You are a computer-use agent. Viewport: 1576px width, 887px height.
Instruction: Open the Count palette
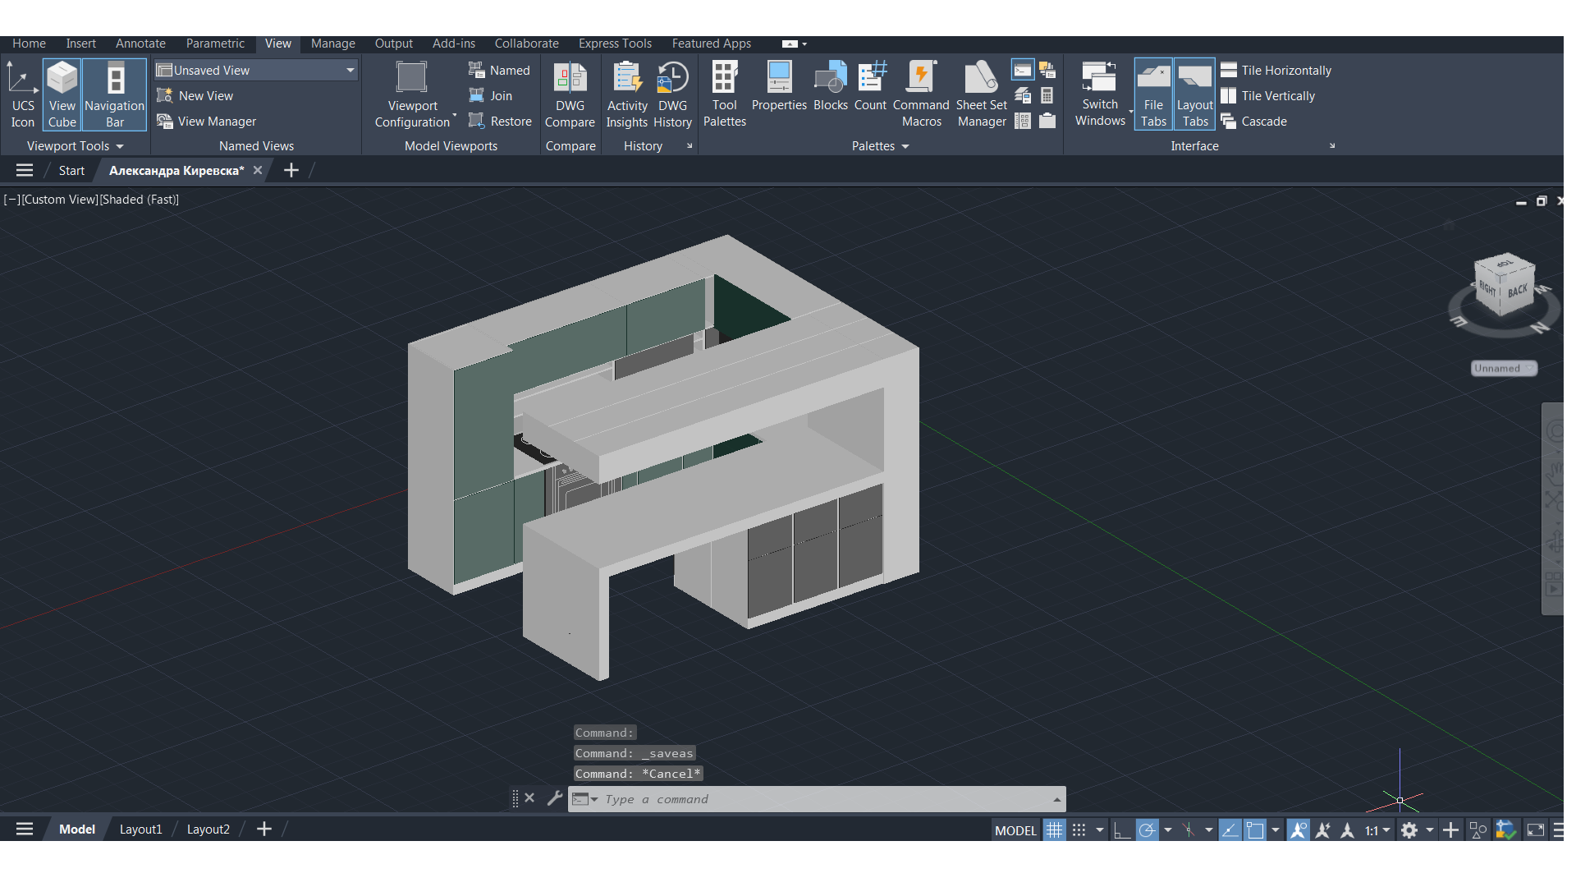(x=870, y=87)
